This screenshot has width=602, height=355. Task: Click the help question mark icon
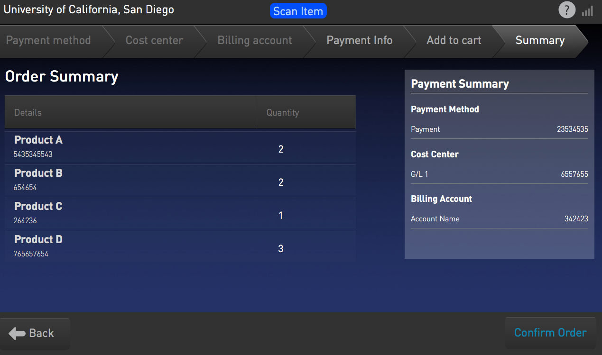click(567, 10)
